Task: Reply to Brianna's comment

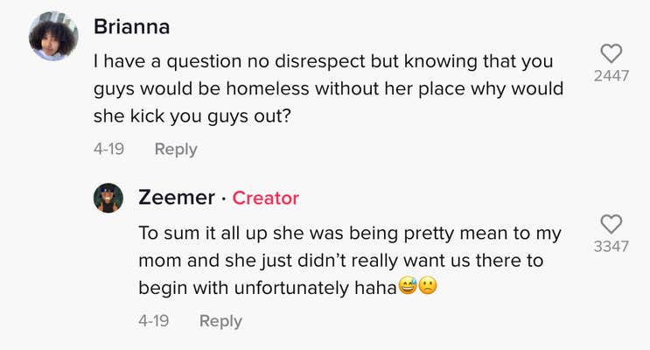Action: 176,150
